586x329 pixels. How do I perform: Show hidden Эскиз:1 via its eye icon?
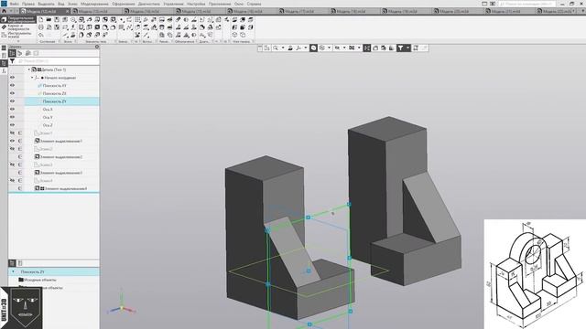tap(12, 133)
